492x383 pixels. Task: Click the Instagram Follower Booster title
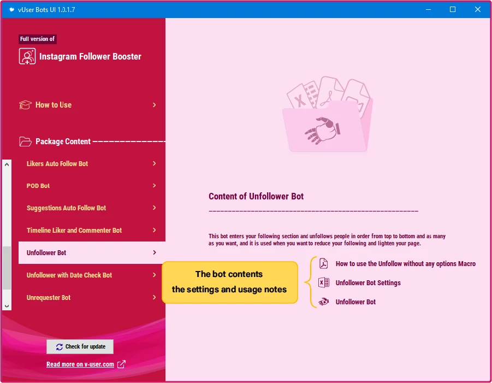pos(90,56)
